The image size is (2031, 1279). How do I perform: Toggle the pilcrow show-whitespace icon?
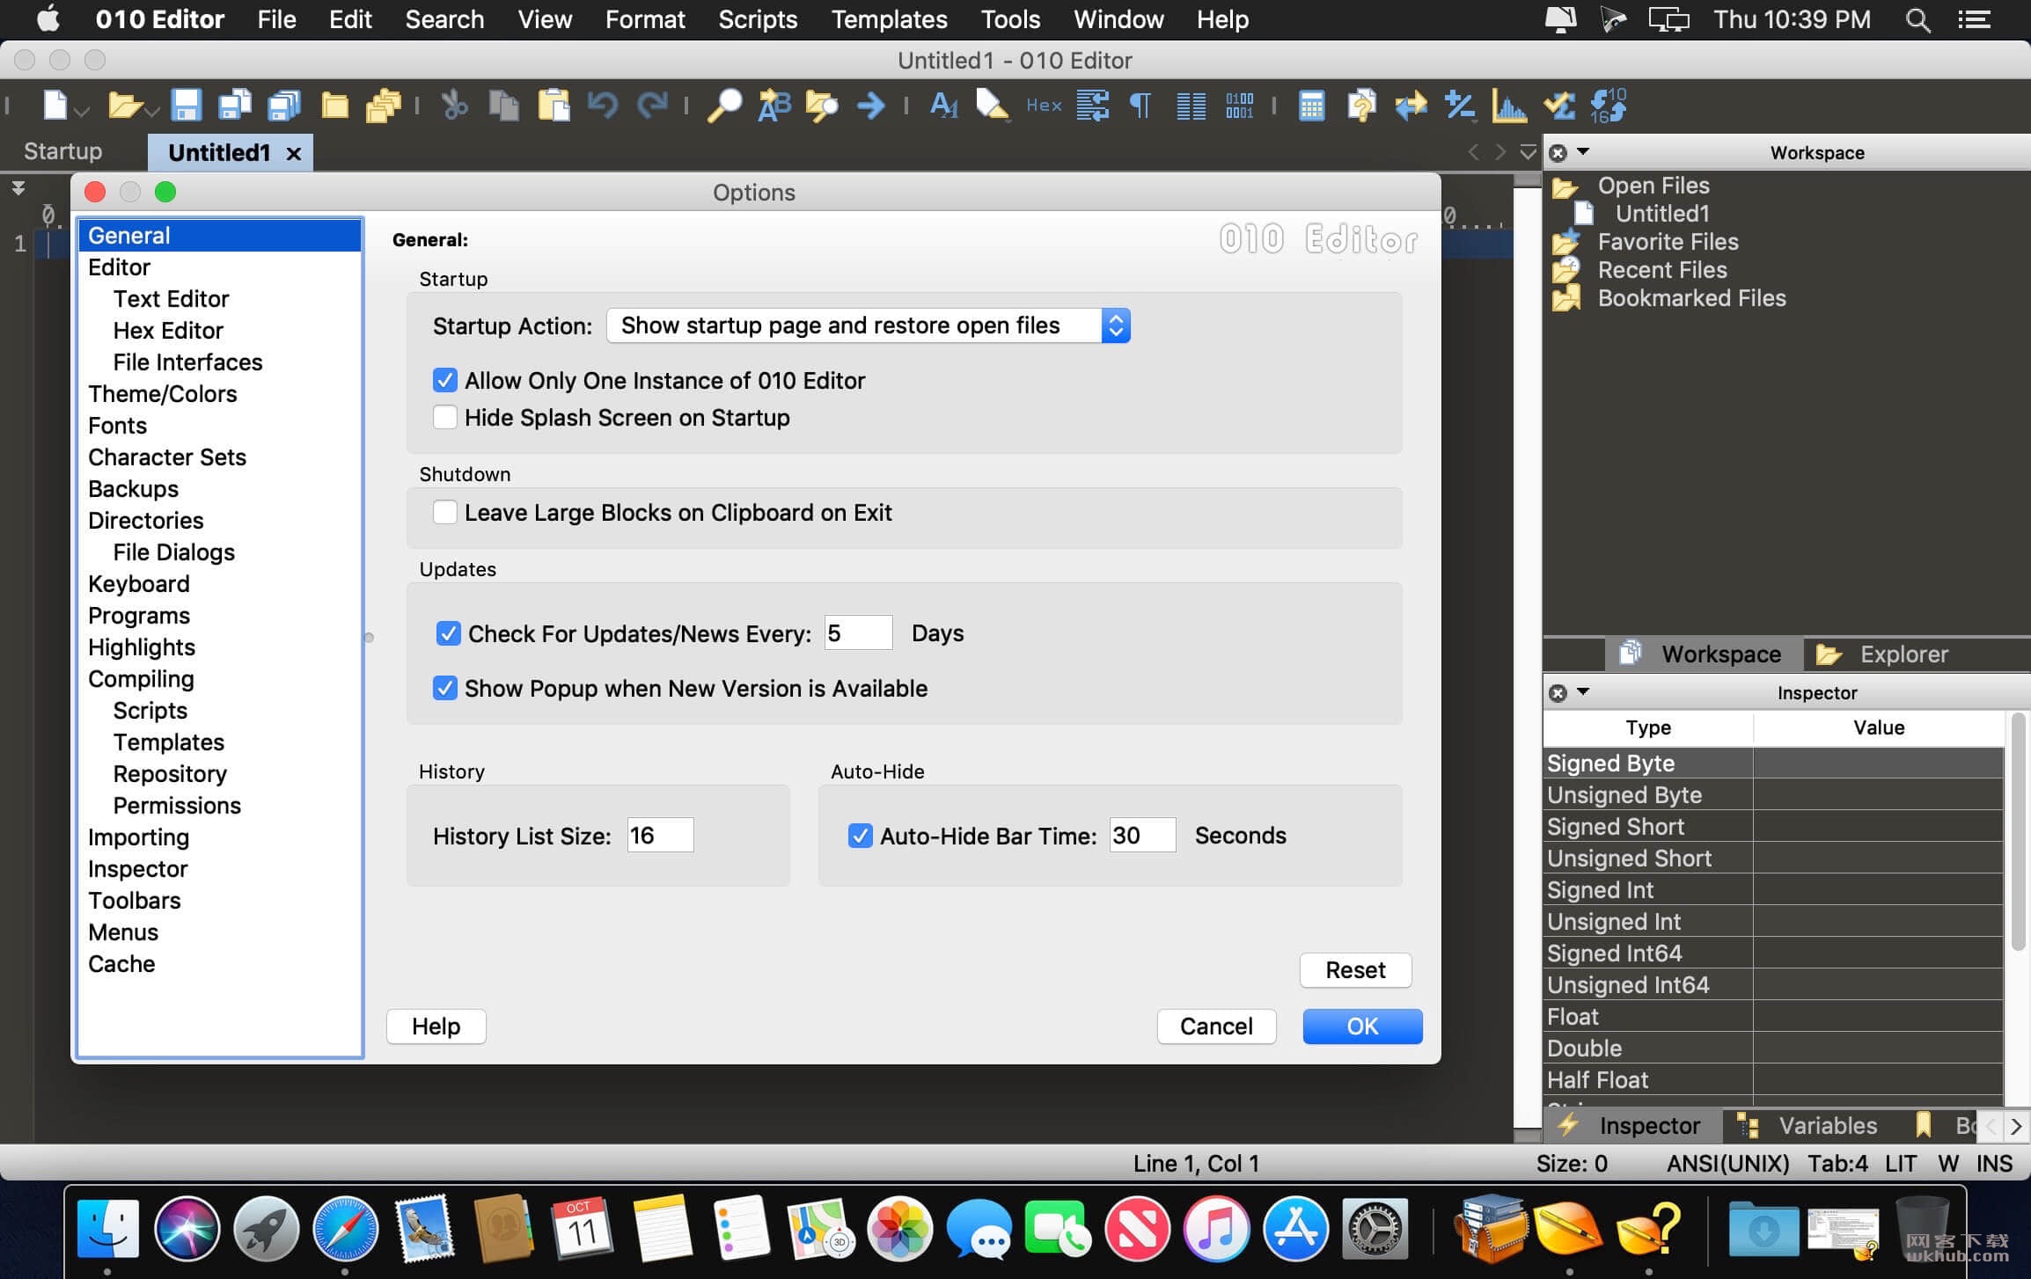pos(1140,106)
